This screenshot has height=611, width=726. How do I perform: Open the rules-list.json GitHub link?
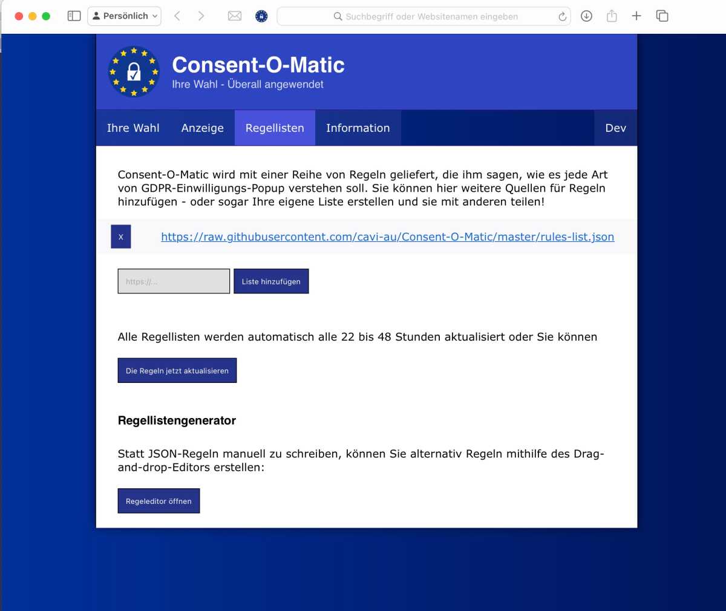(387, 237)
